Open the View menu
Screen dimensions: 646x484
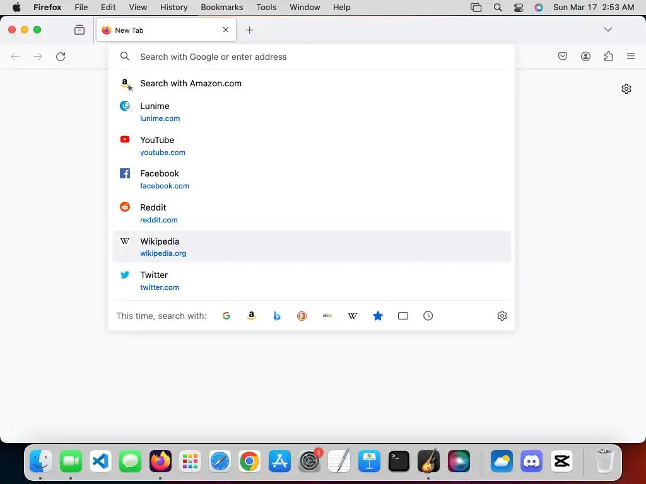pos(138,8)
